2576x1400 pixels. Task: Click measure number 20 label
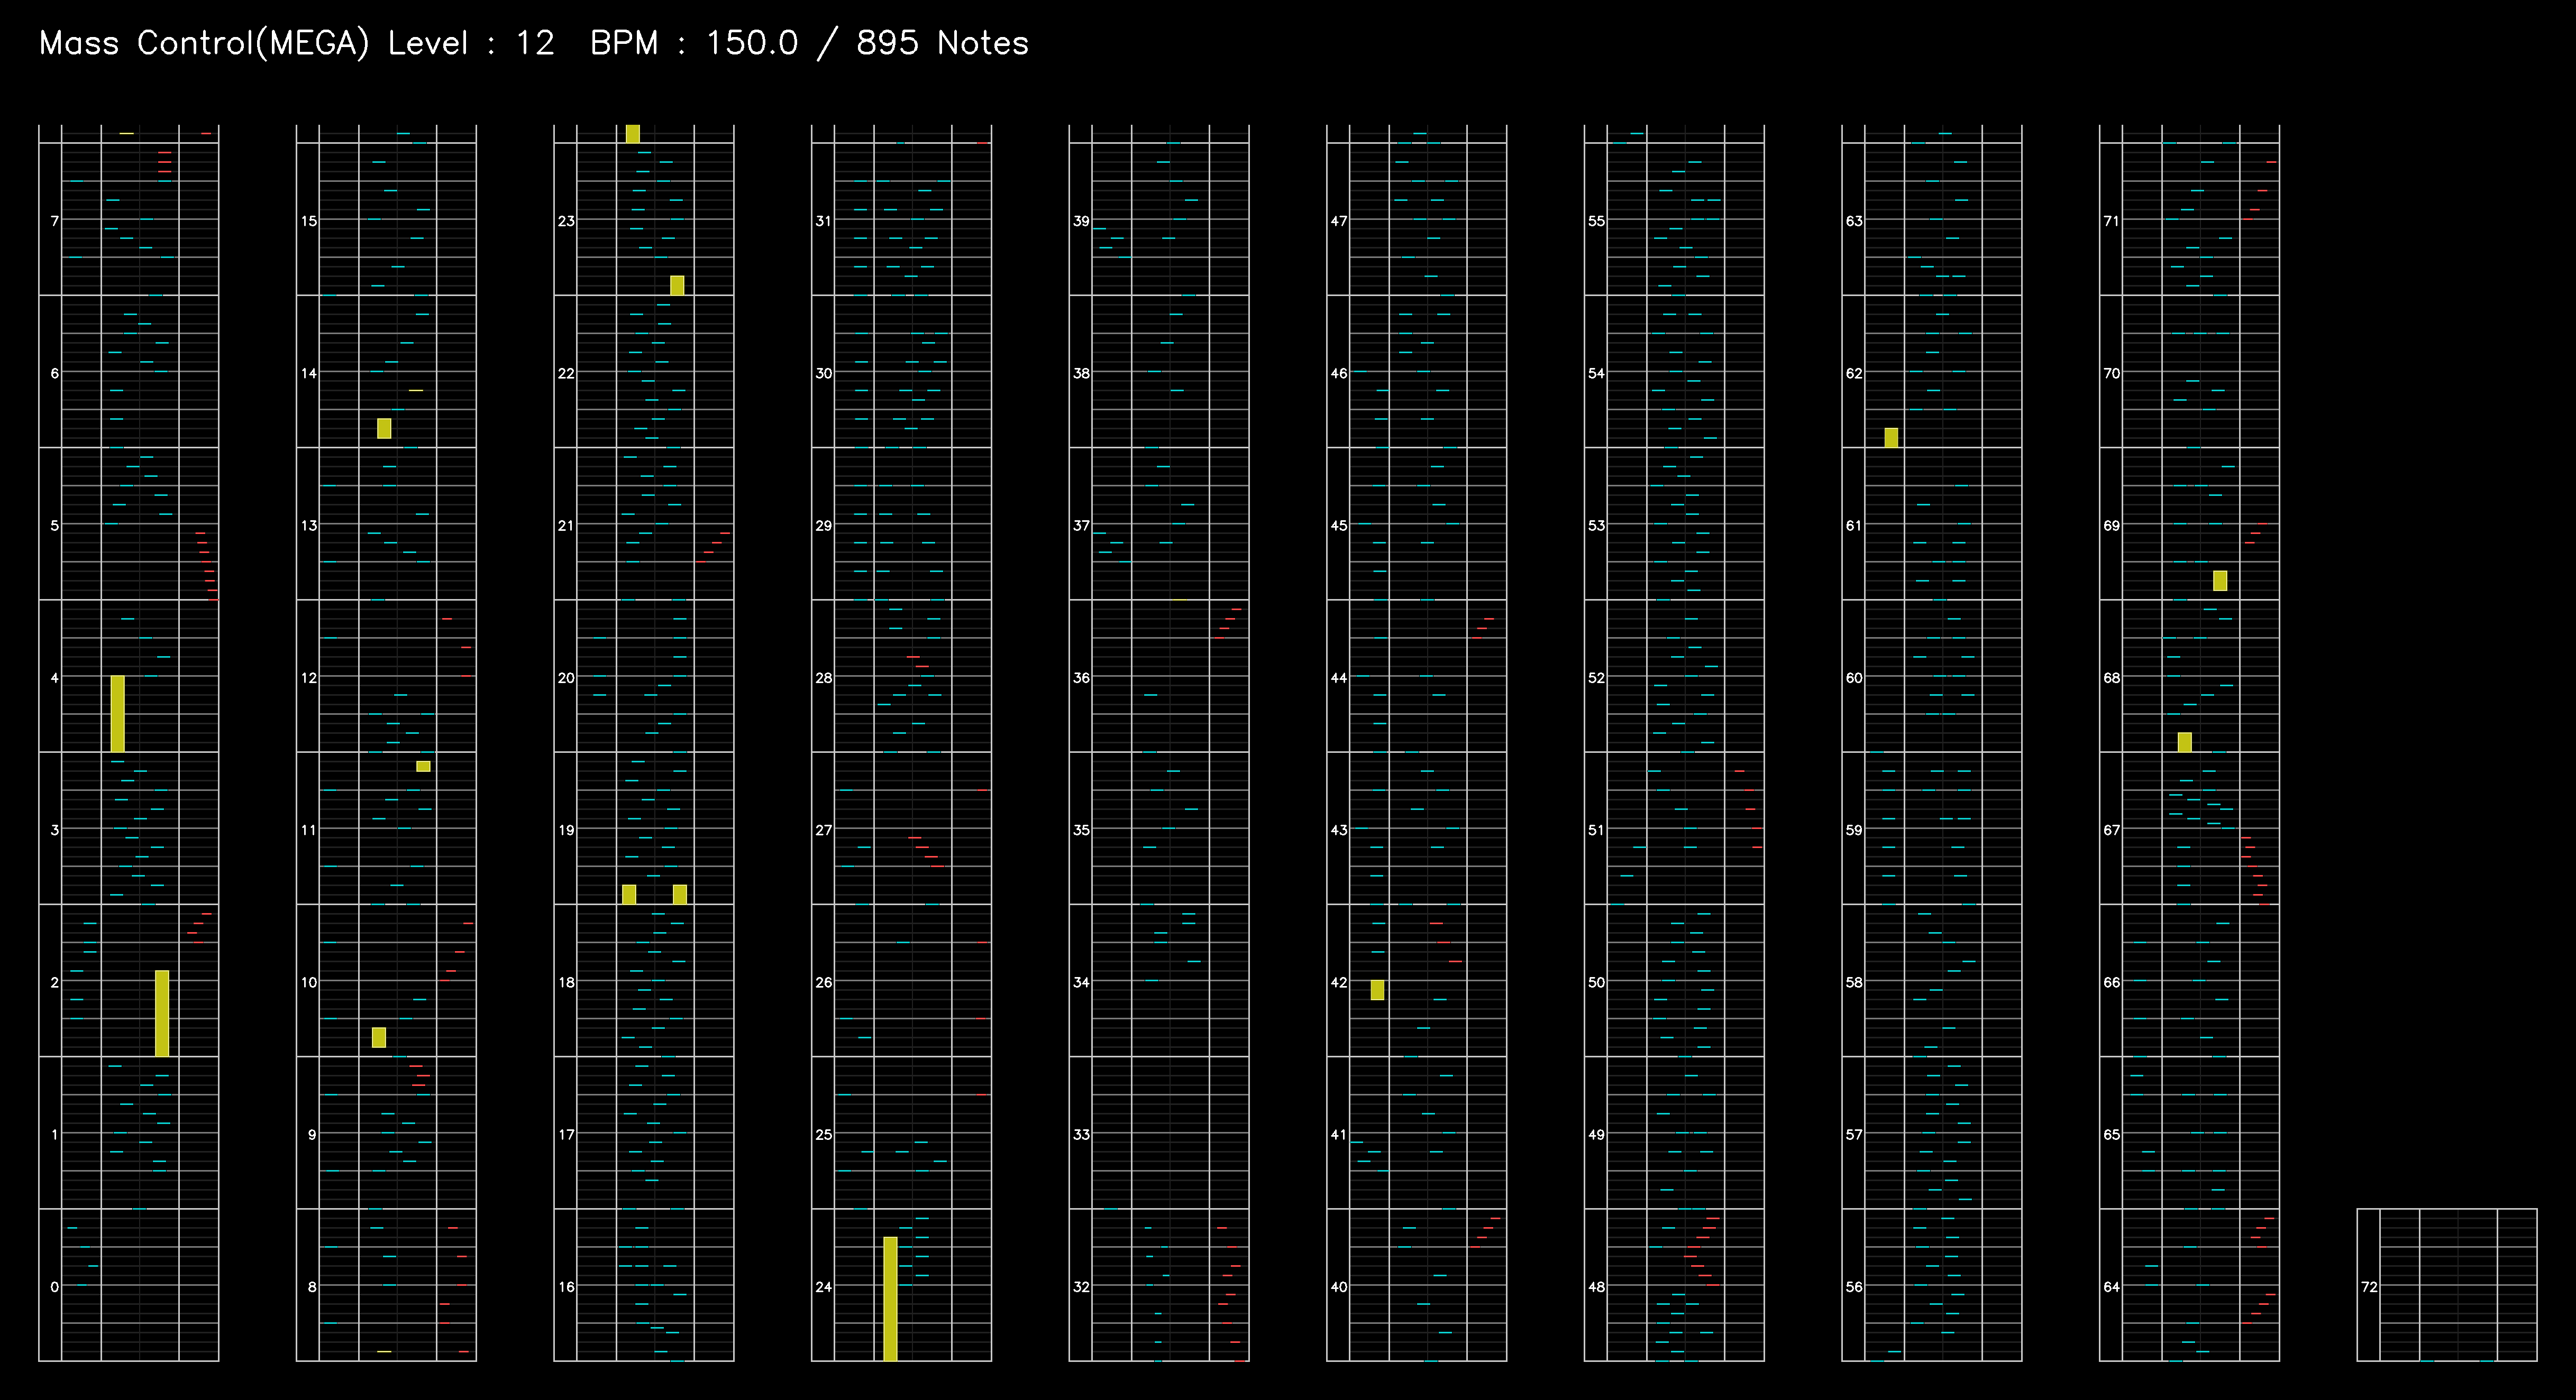pyautogui.click(x=567, y=677)
